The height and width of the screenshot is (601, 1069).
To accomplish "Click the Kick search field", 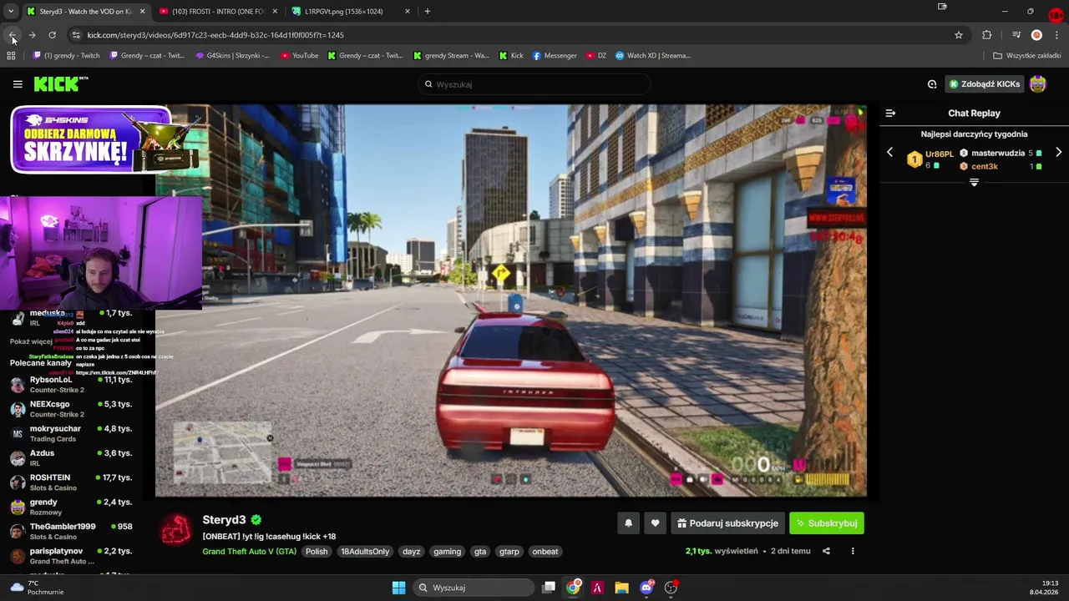I will point(534,84).
